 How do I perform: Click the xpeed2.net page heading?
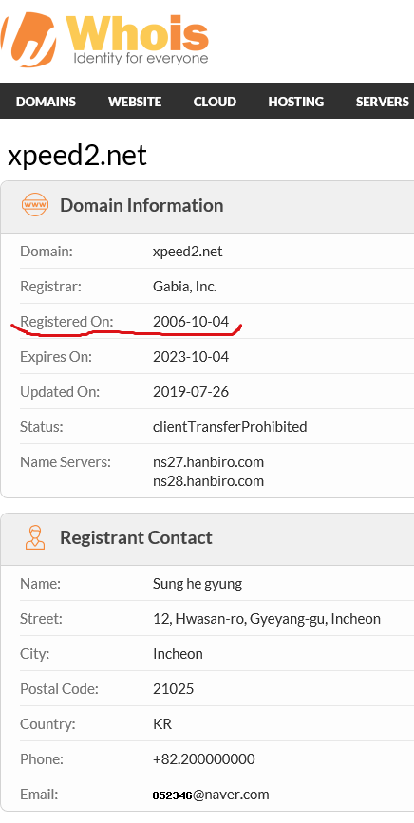(x=77, y=156)
